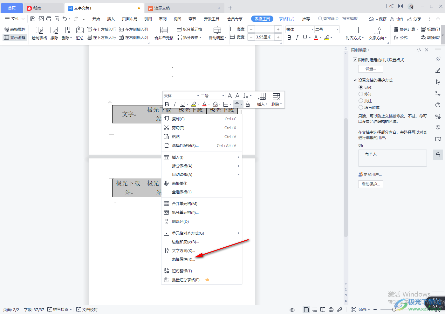This screenshot has height=314, width=445.
Task: Click the help question mark sidebar icon
Action: (x=438, y=105)
